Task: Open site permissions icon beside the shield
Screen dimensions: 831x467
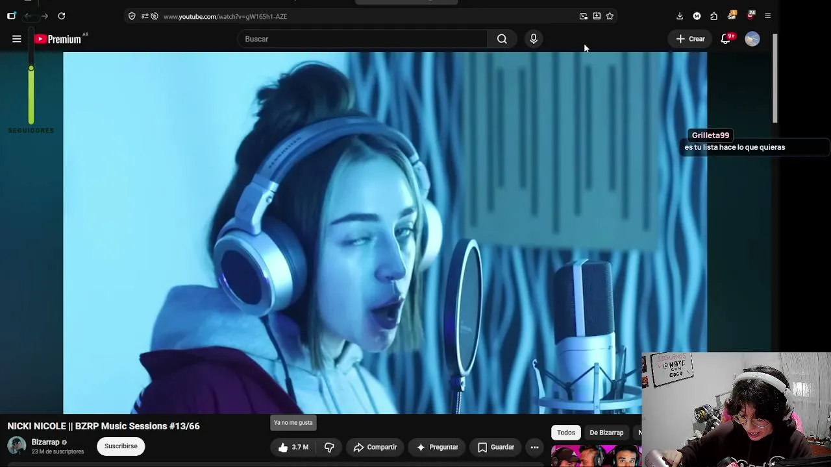Action: click(143, 16)
